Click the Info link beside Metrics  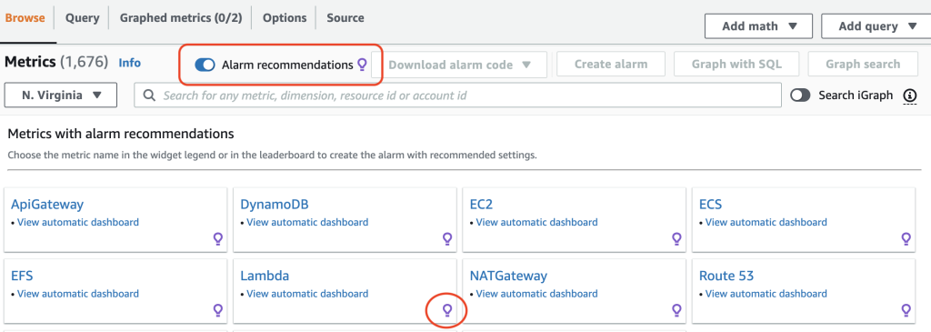click(129, 63)
